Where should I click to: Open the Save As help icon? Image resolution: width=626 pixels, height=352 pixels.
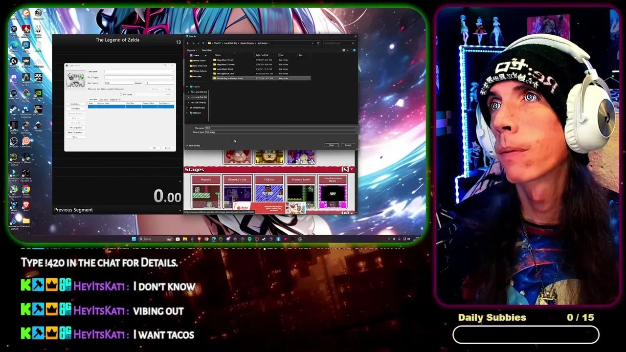(354, 50)
